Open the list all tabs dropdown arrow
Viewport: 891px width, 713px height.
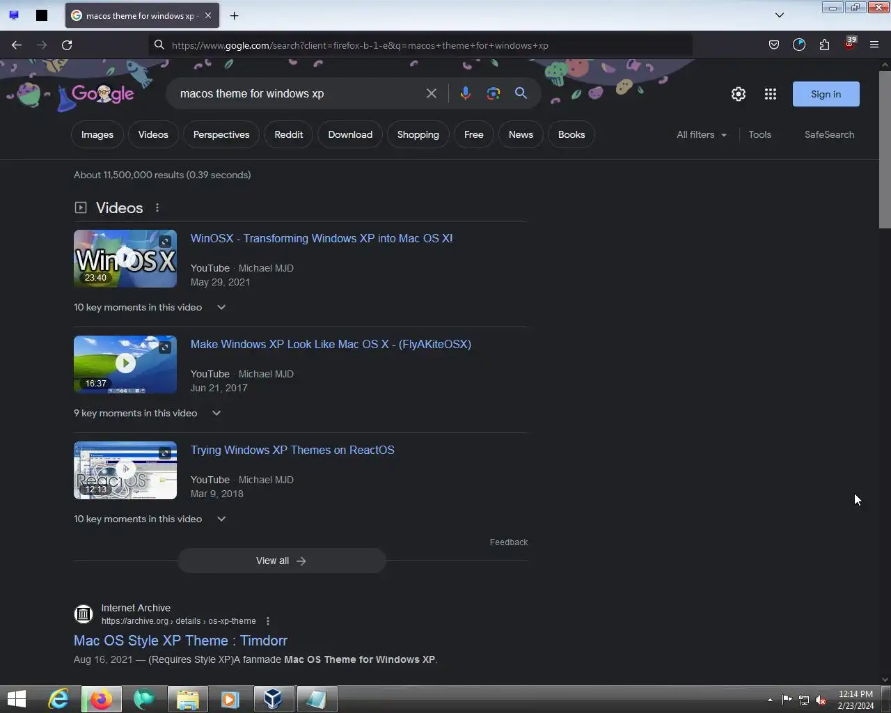[x=780, y=15]
